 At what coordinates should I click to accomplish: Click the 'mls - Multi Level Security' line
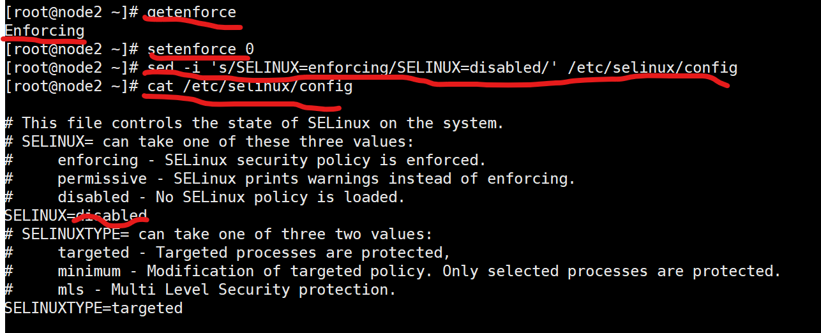click(227, 290)
